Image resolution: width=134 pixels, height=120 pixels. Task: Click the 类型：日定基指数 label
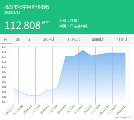[x=74, y=26]
